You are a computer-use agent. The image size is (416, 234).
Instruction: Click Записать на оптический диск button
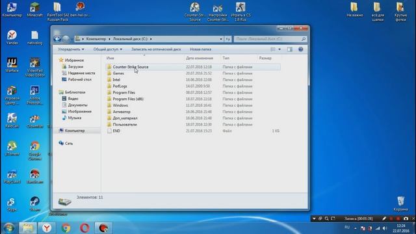click(x=156, y=49)
